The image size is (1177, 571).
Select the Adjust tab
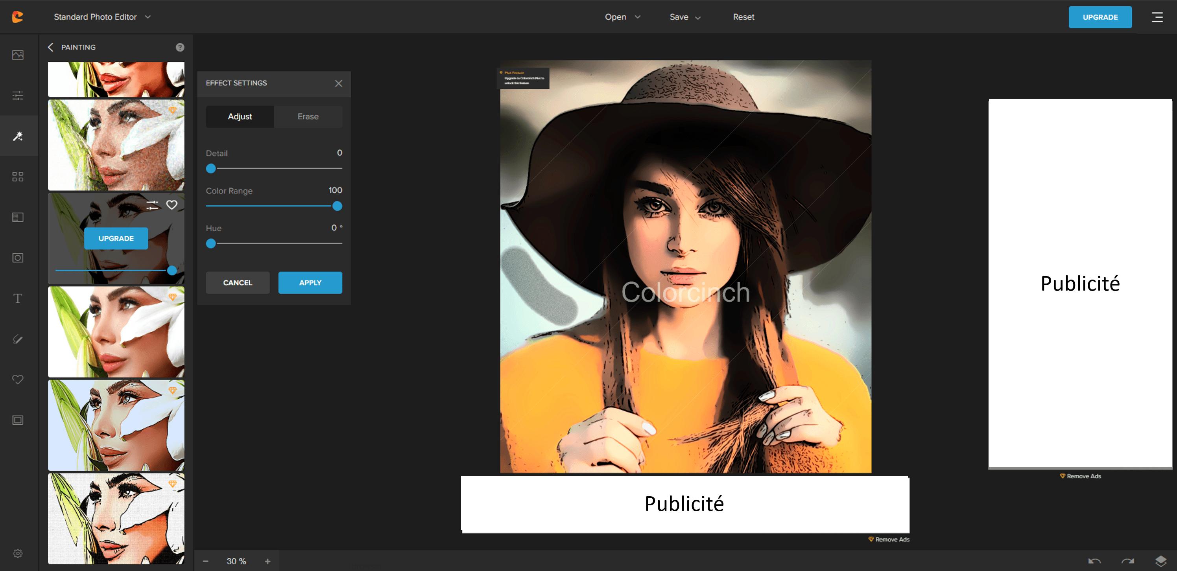[240, 116]
